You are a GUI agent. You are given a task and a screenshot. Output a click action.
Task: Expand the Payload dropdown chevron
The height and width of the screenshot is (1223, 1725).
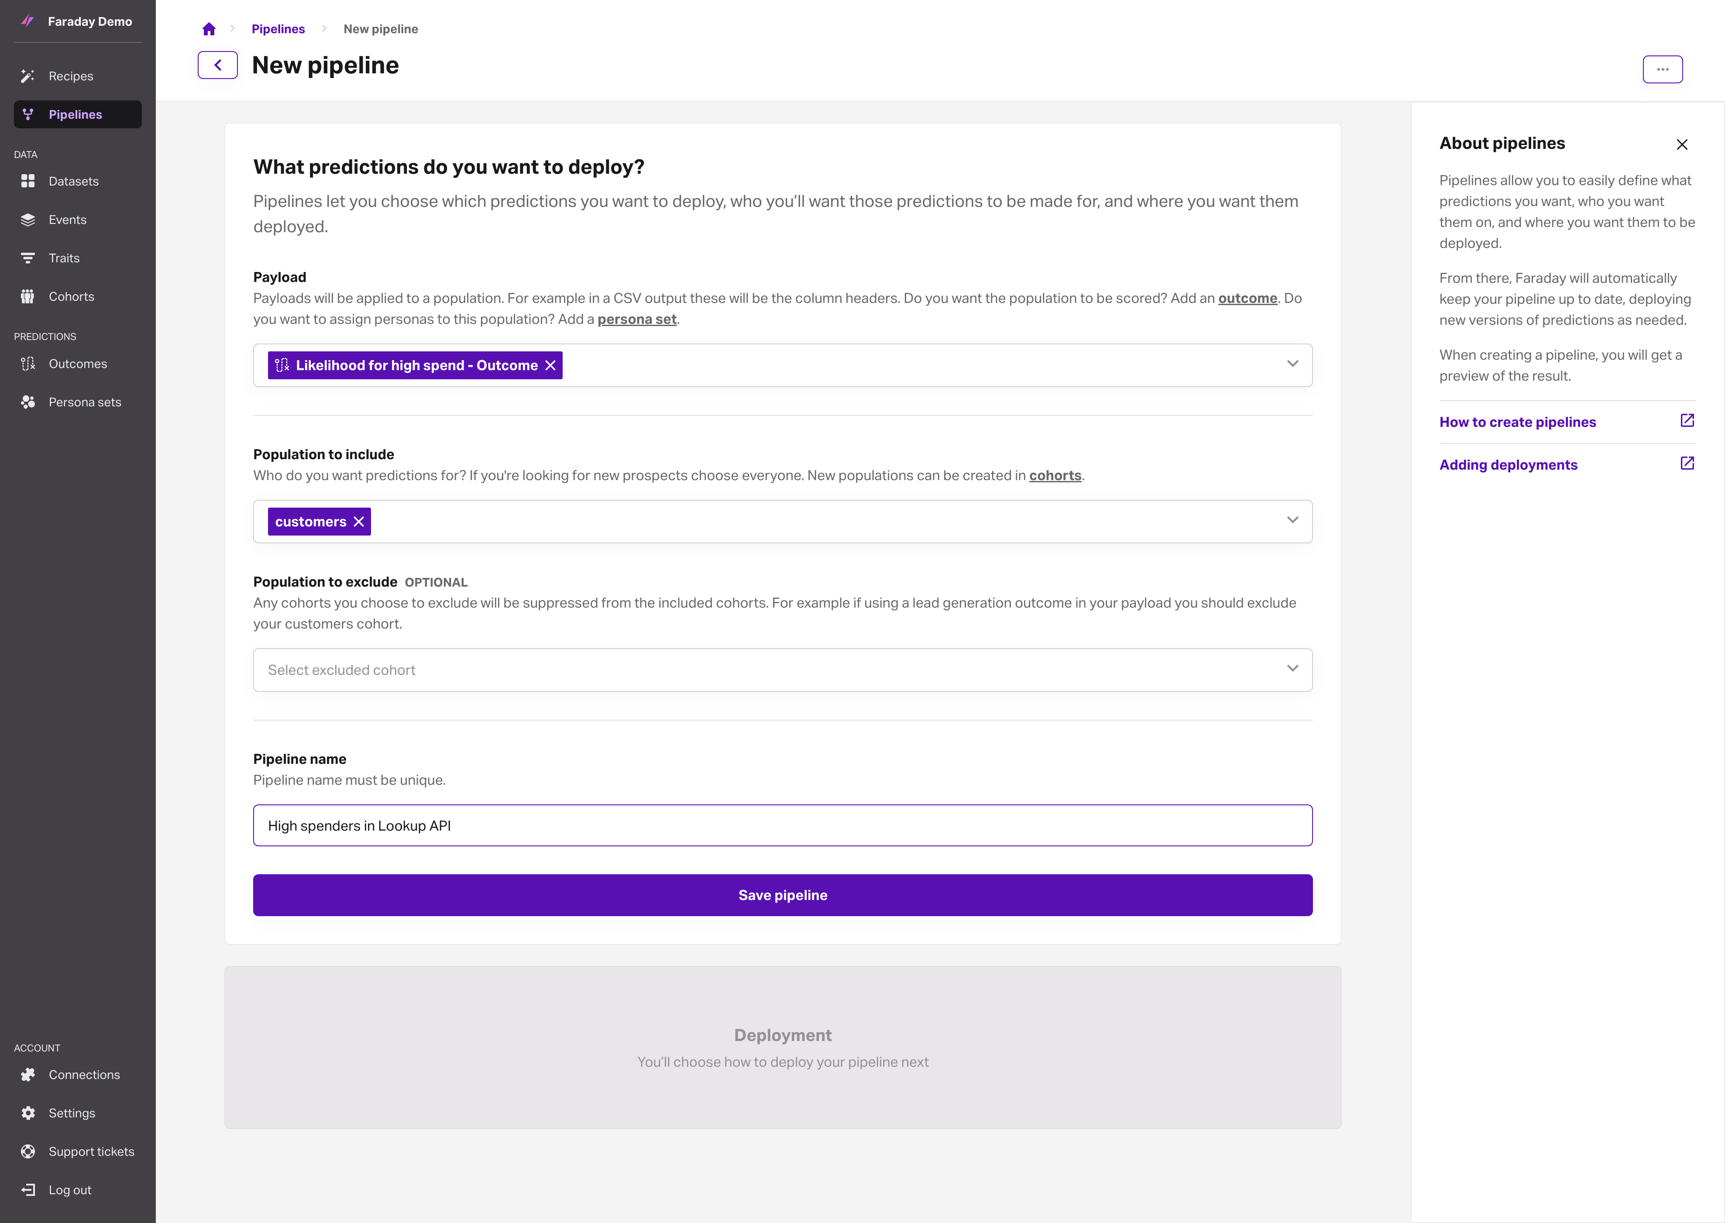tap(1292, 364)
